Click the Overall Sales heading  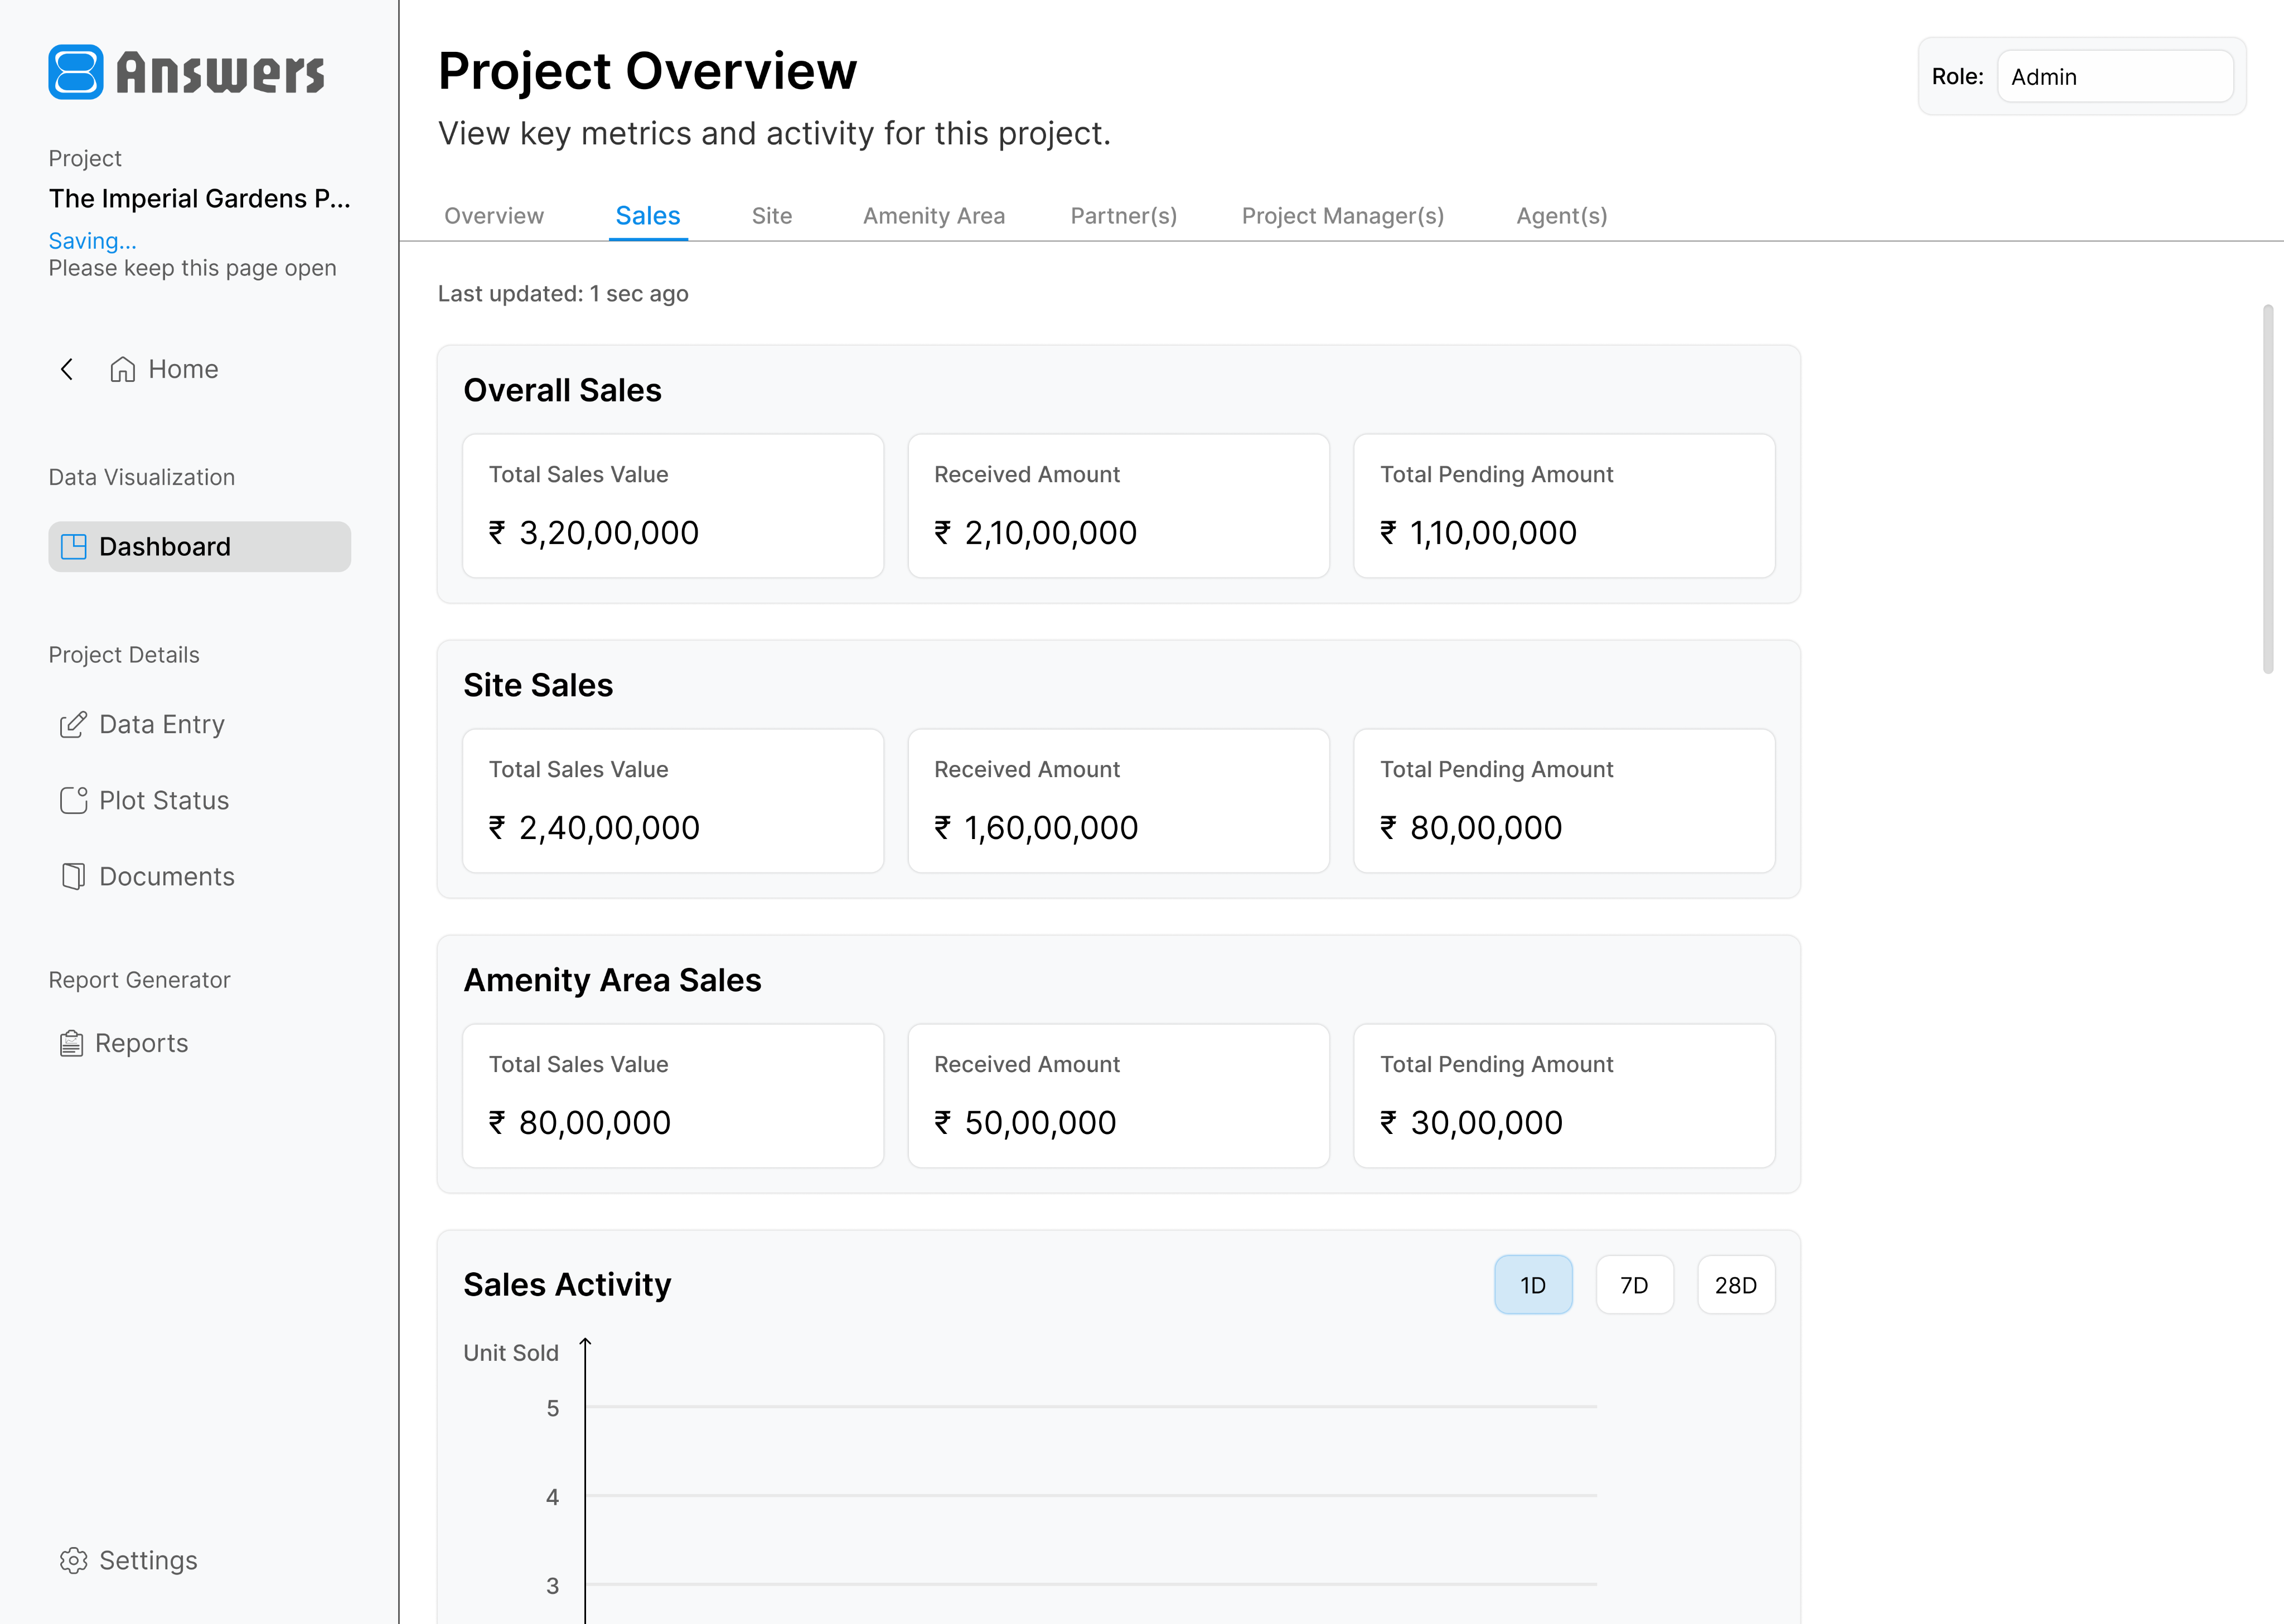click(562, 390)
